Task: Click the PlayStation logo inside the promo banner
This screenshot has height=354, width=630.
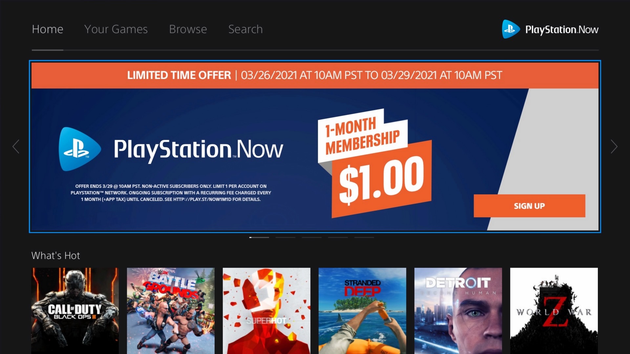Action: (x=80, y=149)
